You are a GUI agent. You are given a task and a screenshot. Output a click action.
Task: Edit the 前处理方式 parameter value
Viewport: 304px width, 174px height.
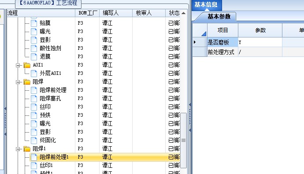(x=260, y=52)
